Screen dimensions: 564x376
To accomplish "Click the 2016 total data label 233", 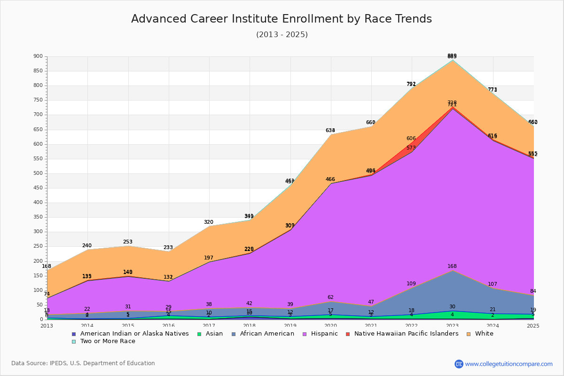I will pyautogui.click(x=168, y=247).
